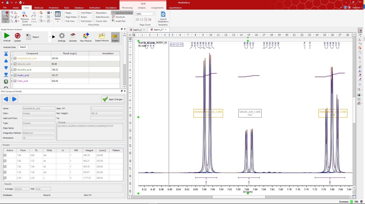Open the Quantitation ribbon tab

pos(175,8)
